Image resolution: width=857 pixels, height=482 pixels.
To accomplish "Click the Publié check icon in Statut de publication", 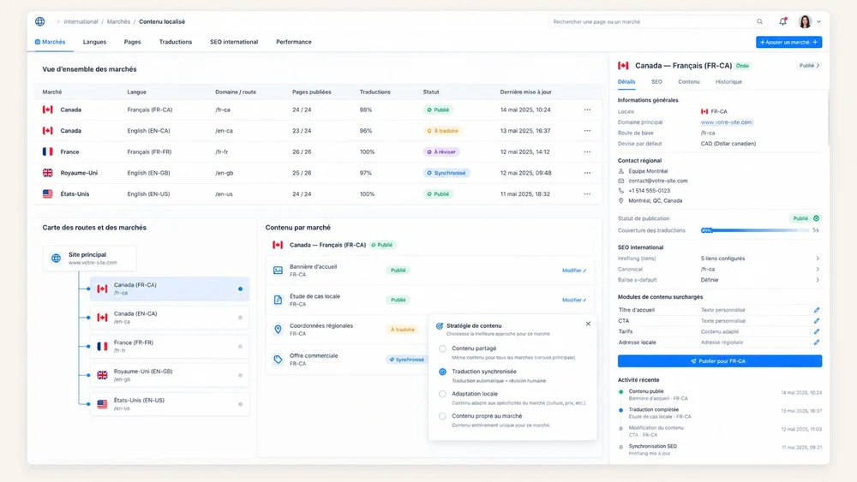I will click(816, 218).
